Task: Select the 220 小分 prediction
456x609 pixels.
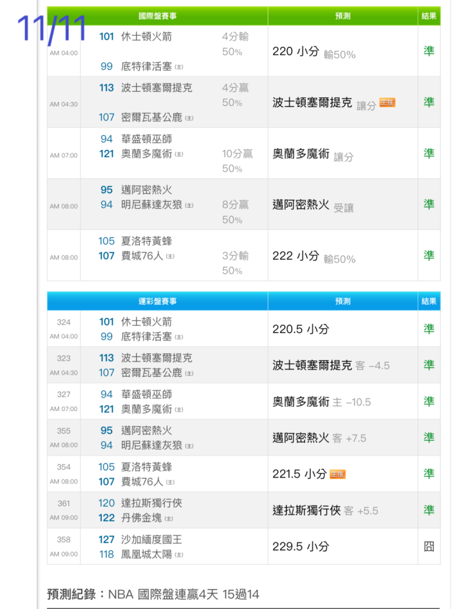Action: 296,51
